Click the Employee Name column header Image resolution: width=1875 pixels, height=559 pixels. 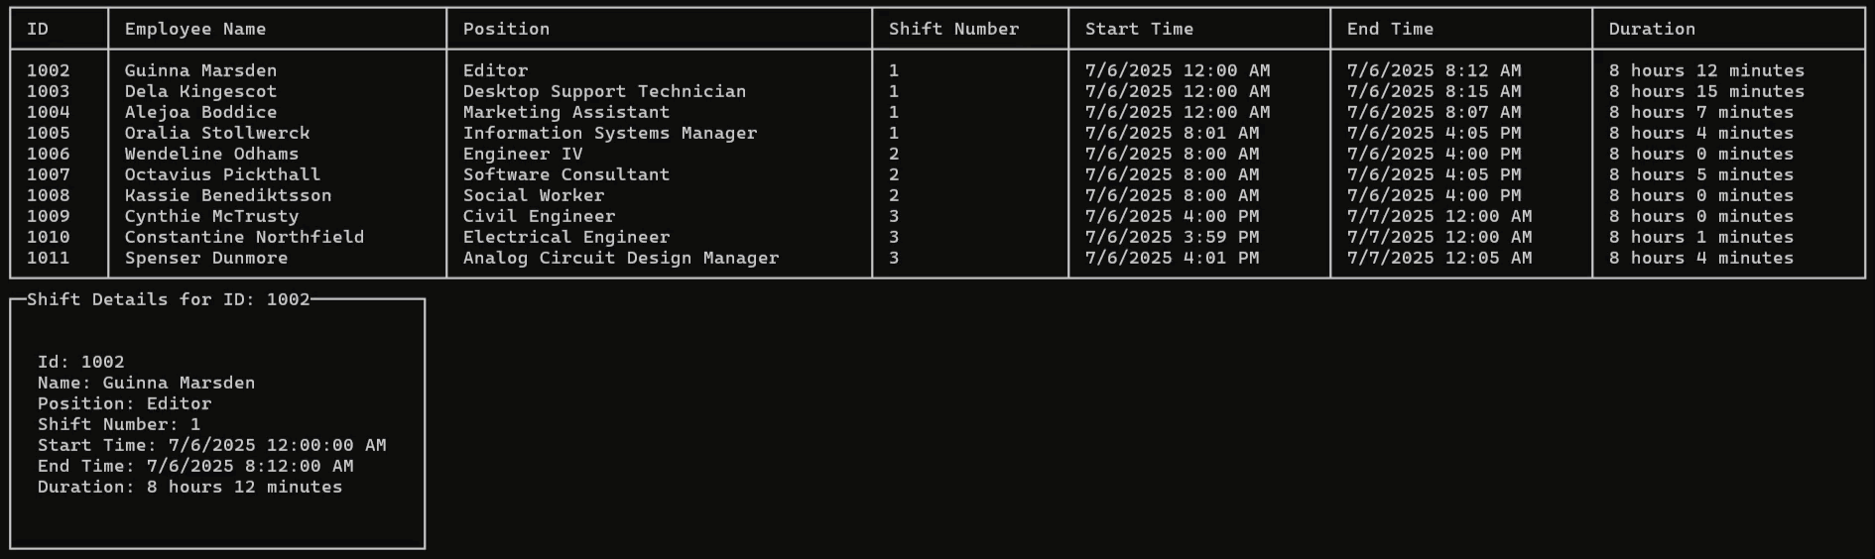195,29
